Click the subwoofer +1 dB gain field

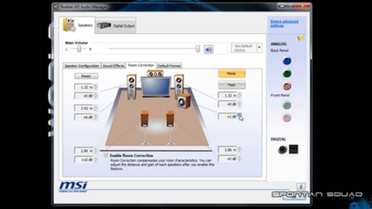227,117
